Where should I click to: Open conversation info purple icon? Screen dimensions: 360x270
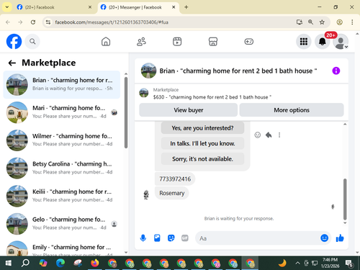tap(336, 71)
